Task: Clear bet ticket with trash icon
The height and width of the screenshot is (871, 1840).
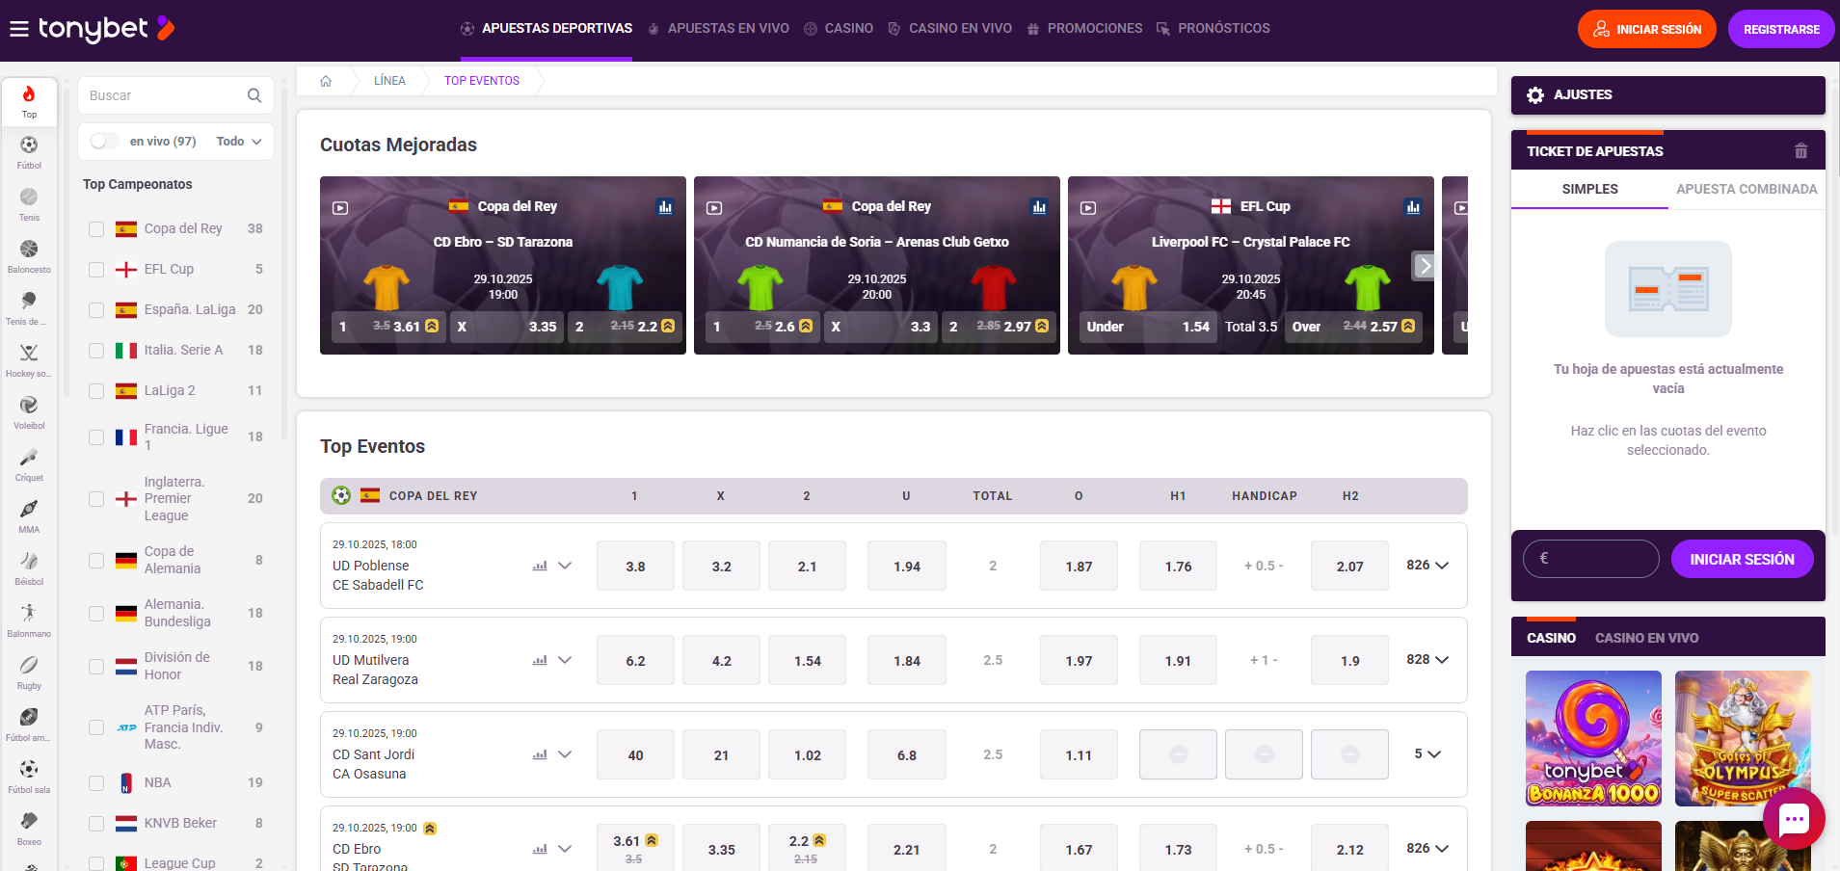Action: coord(1800,151)
